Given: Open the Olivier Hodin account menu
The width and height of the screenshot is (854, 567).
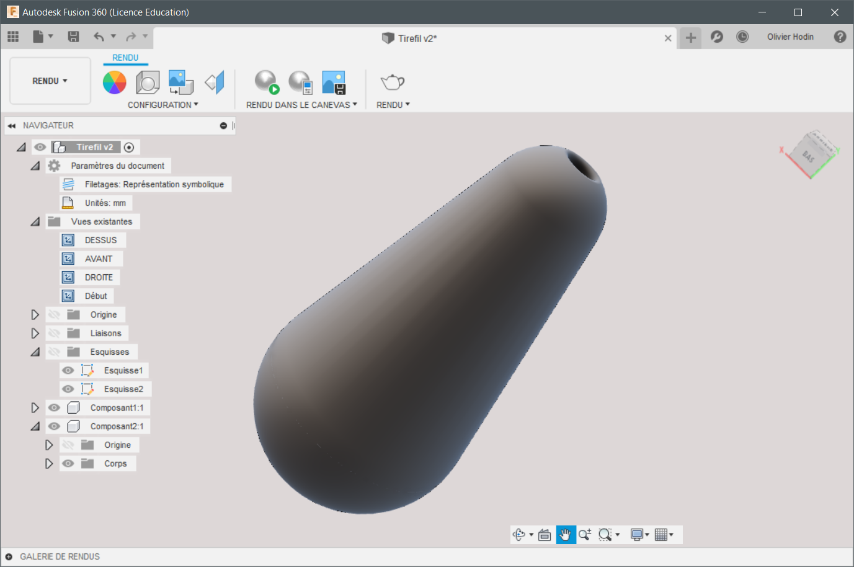Looking at the screenshot, I should coord(790,37).
